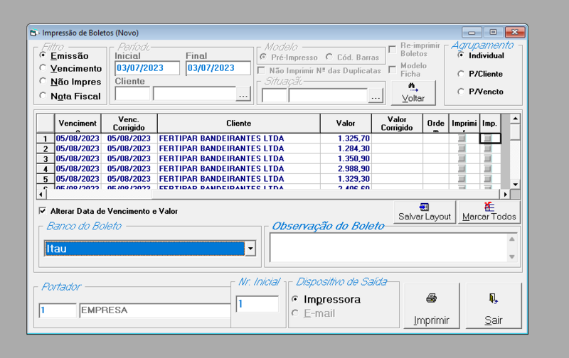Click the Valor column header
The image size is (569, 358).
click(346, 123)
